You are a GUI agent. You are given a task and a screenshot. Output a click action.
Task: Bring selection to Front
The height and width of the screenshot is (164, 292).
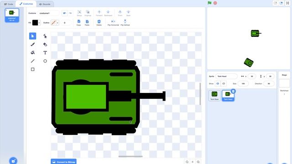tap(120, 13)
